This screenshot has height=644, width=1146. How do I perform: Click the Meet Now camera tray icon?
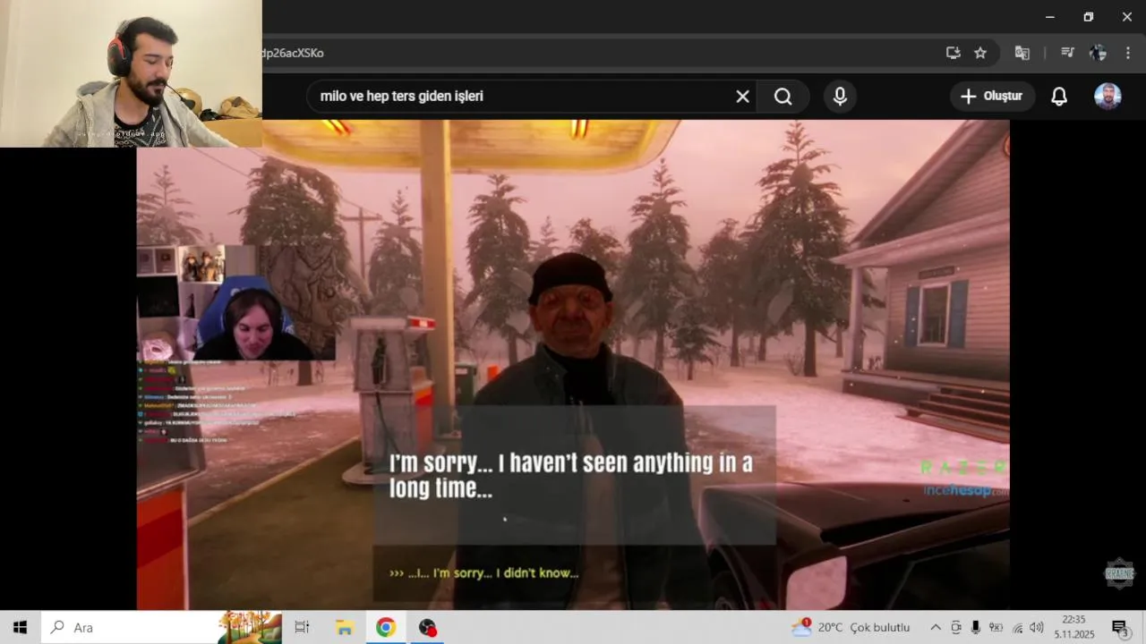pos(956,627)
